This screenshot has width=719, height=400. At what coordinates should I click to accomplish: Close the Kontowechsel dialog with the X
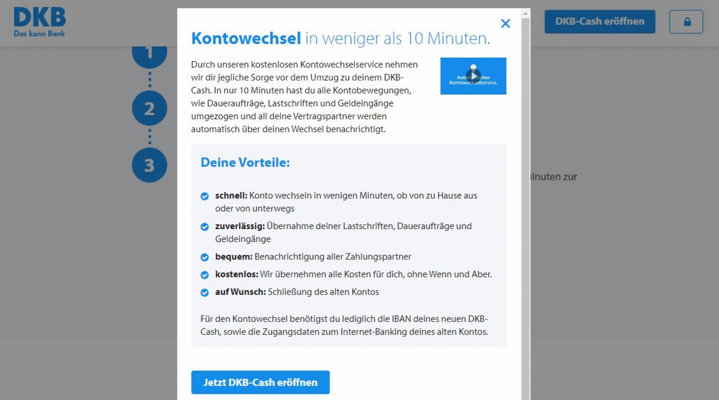[505, 23]
